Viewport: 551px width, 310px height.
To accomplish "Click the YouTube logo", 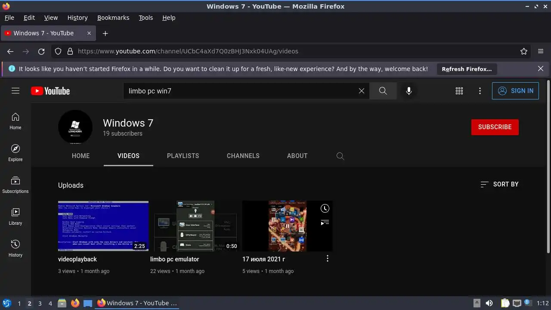I will (x=50, y=91).
